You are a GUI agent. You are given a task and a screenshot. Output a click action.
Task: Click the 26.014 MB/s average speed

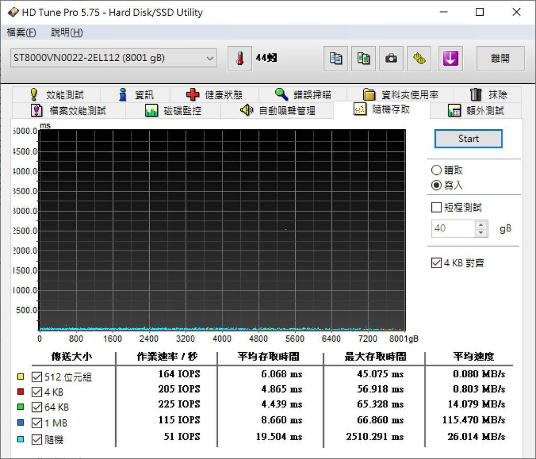(476, 436)
